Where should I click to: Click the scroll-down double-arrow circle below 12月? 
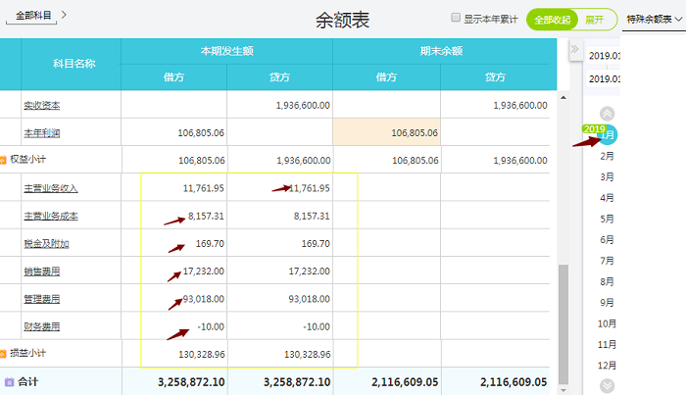tap(607, 385)
